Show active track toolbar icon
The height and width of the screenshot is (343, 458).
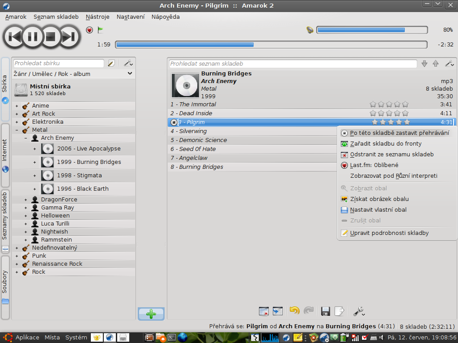[277, 311]
